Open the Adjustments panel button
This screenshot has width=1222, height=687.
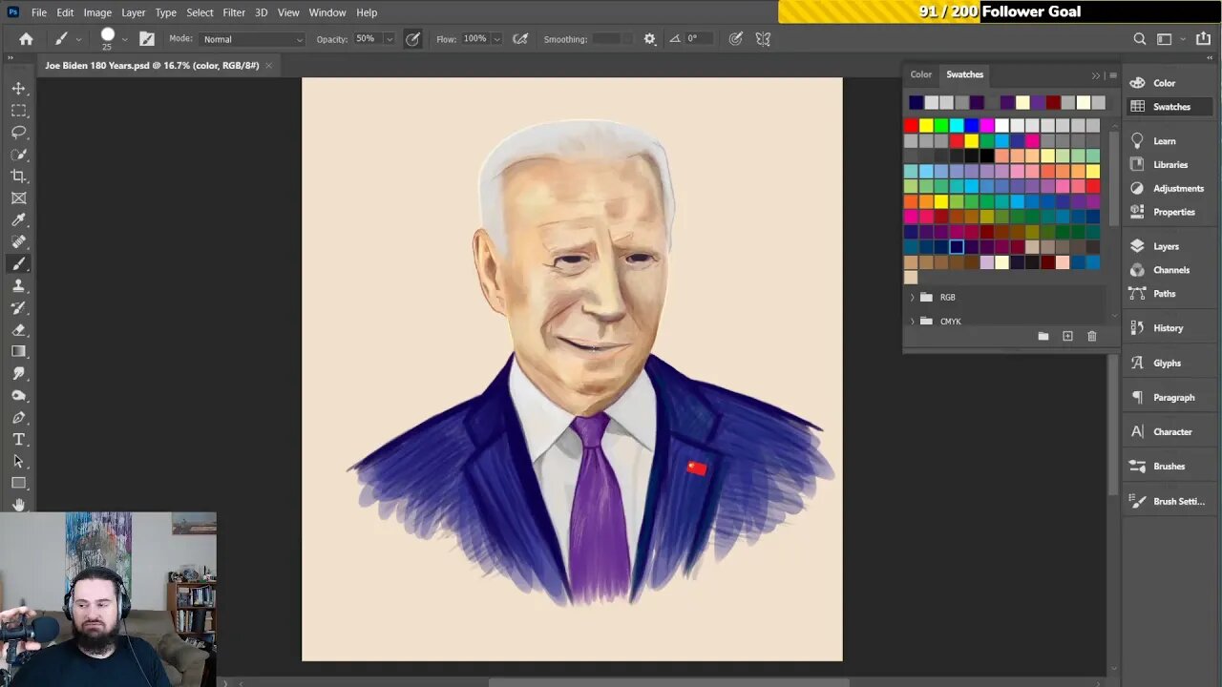coord(1178,189)
